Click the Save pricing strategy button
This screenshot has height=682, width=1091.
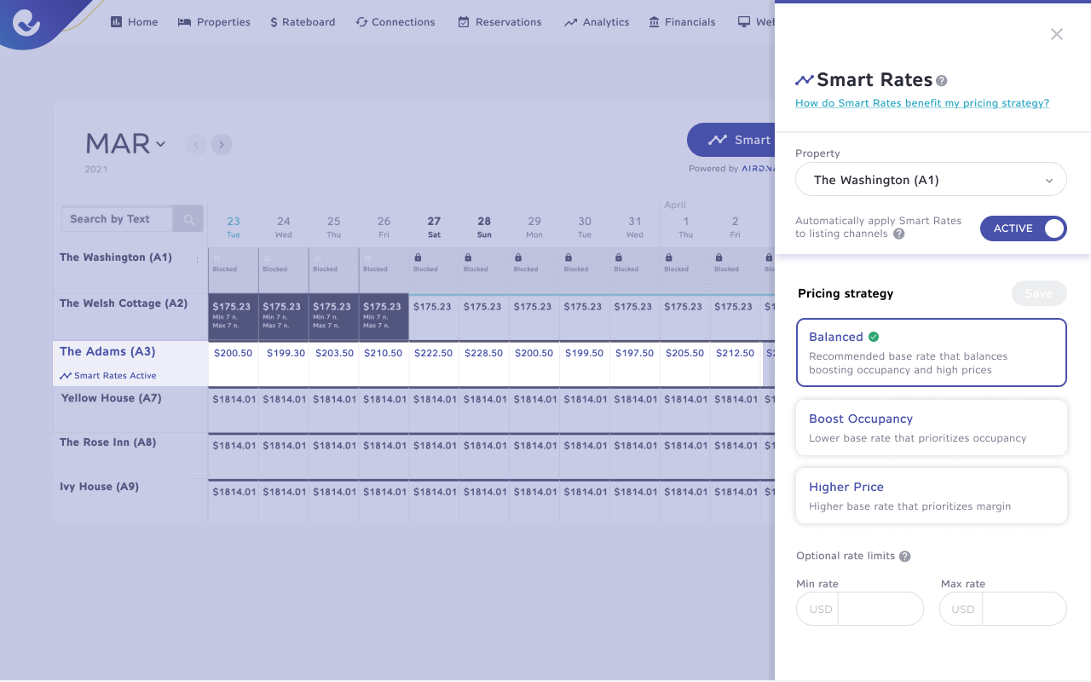(1039, 293)
